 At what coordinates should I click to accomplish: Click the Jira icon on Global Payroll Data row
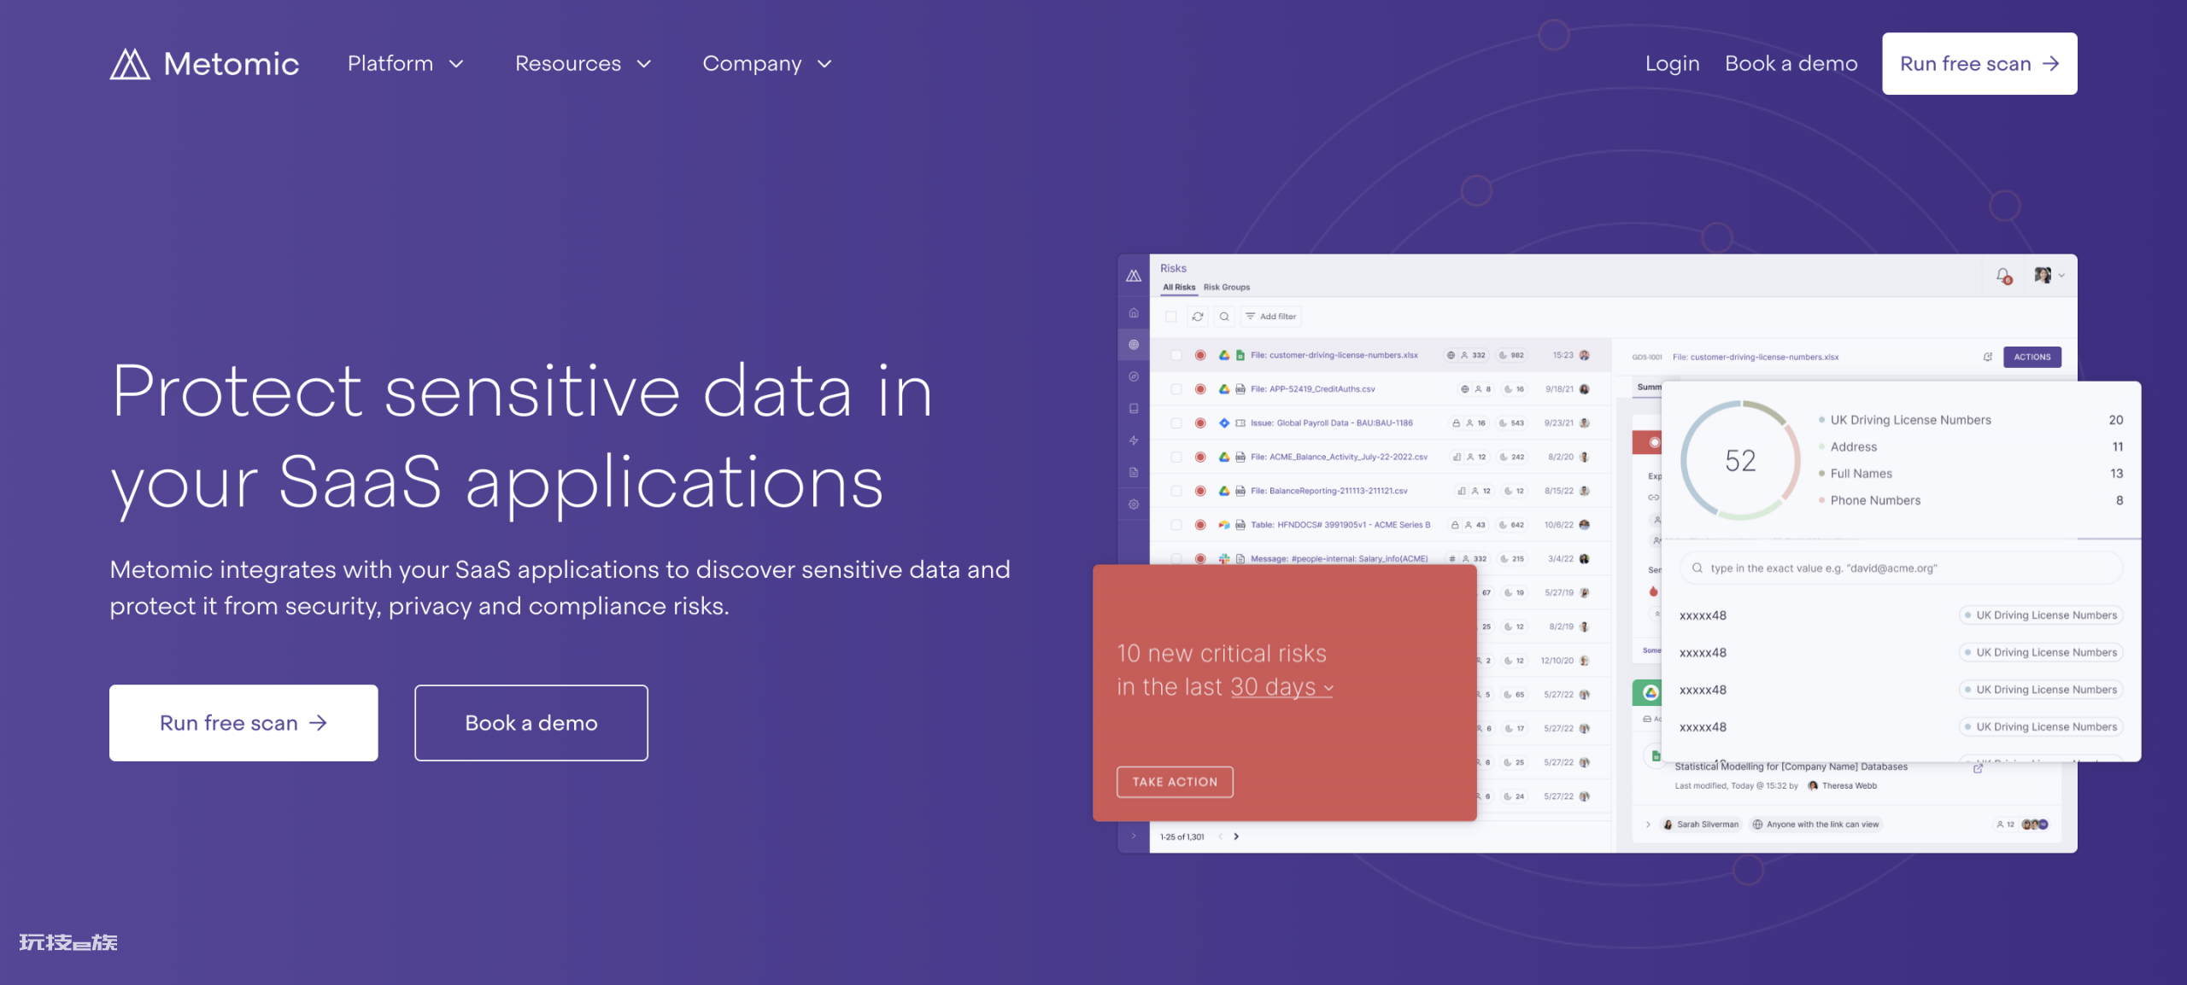[1224, 423]
